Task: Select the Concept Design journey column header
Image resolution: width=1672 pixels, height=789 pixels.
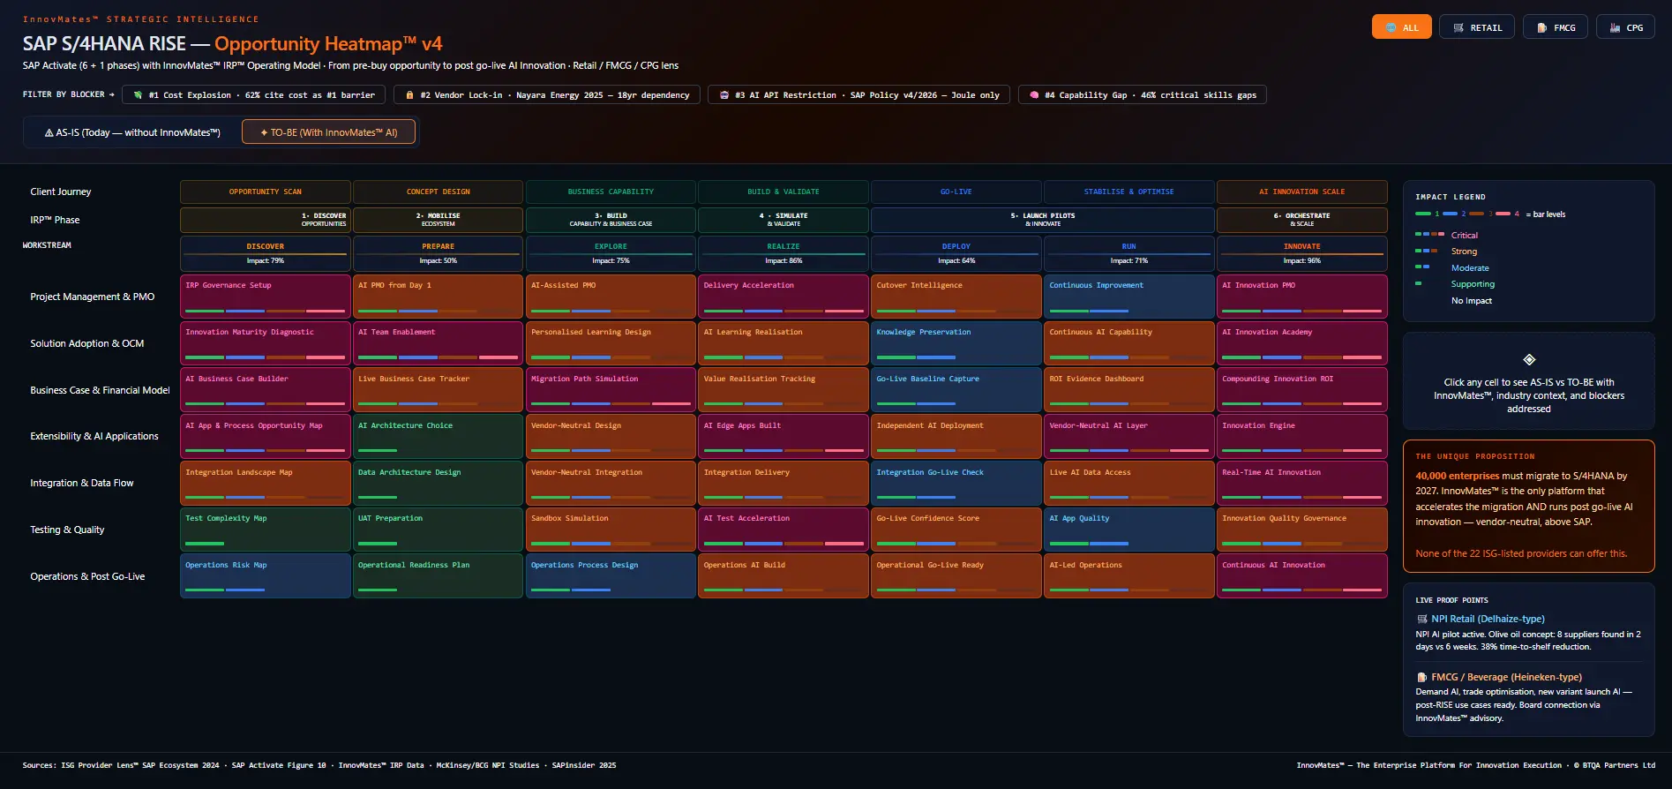Action: (438, 192)
